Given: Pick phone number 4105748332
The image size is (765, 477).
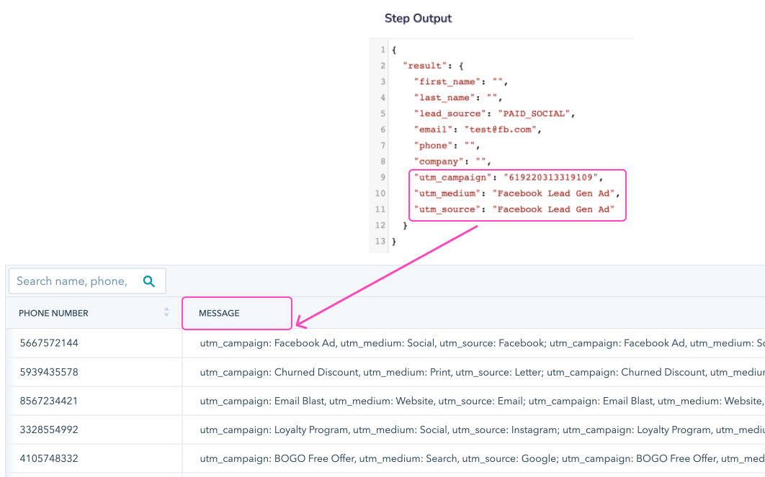Looking at the screenshot, I should (x=49, y=458).
